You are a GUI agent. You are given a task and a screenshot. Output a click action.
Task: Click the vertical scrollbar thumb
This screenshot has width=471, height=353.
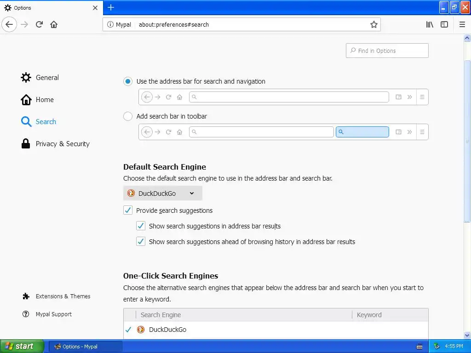(x=467, y=141)
